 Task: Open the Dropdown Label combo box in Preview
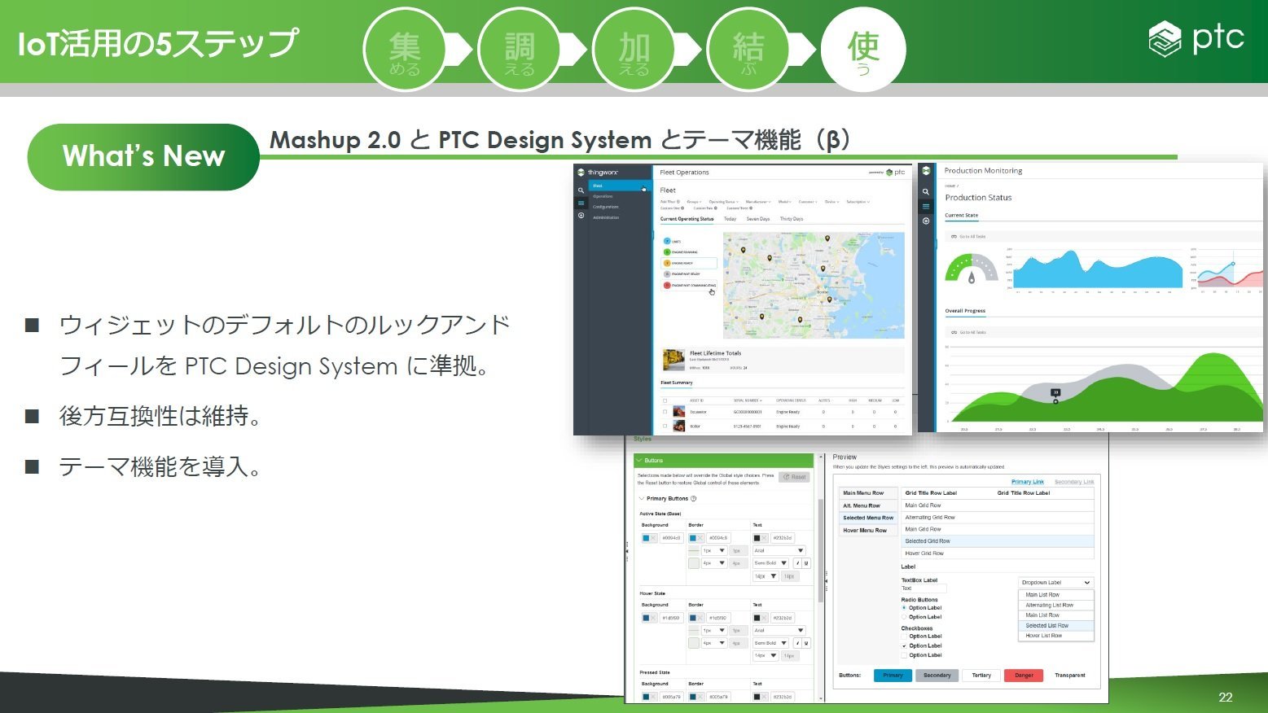pyautogui.click(x=1055, y=583)
